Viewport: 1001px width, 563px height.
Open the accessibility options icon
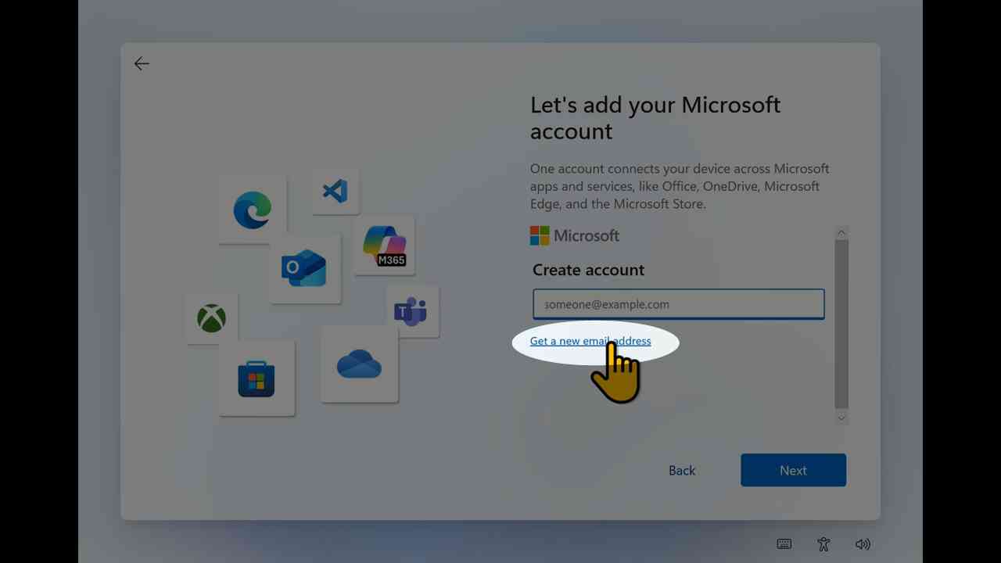click(x=823, y=544)
